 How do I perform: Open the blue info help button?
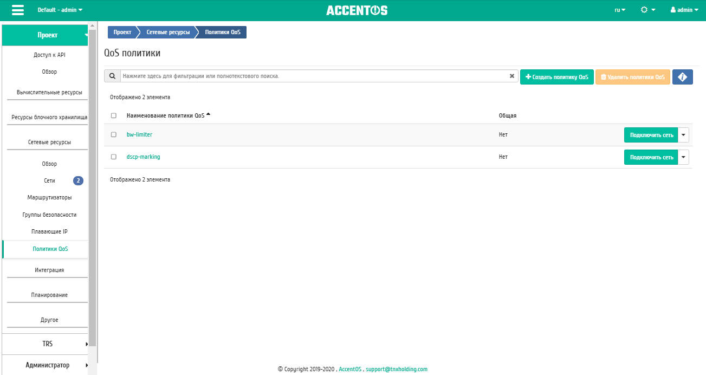(x=683, y=77)
